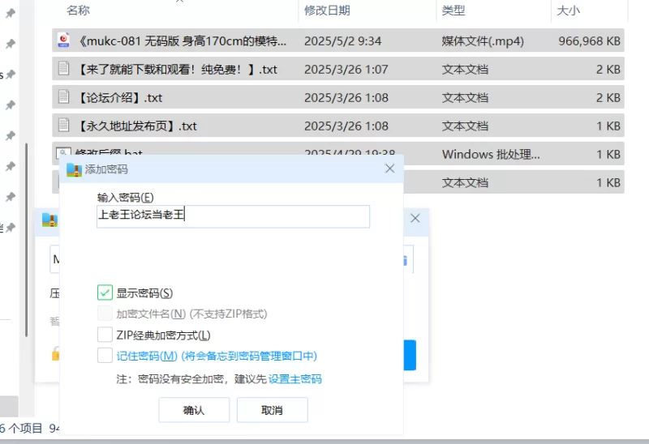Select the 【论坛介绍】.txt document icon

coord(63,97)
